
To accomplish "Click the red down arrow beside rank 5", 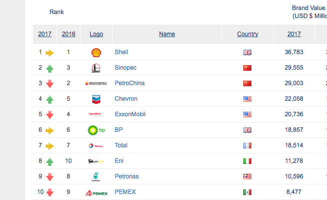I will pyautogui.click(x=50, y=115).
